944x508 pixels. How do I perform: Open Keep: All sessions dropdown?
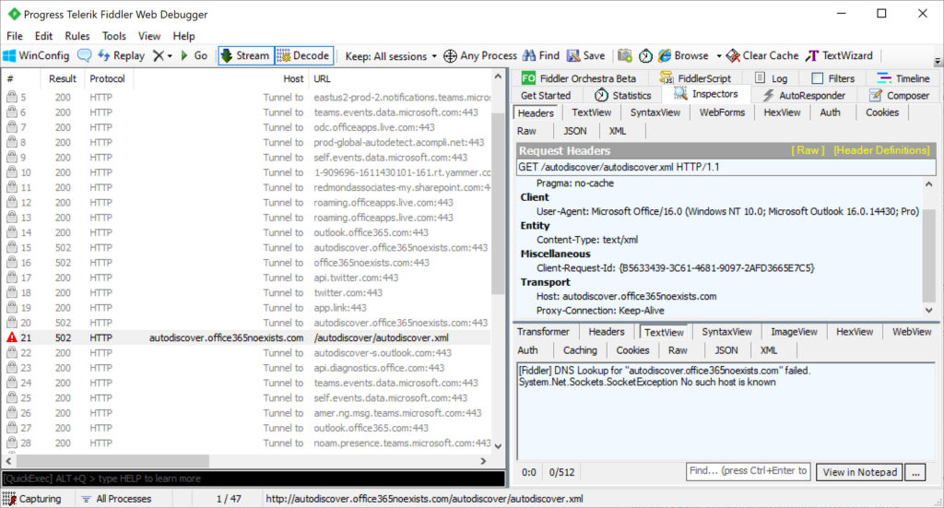pos(390,56)
